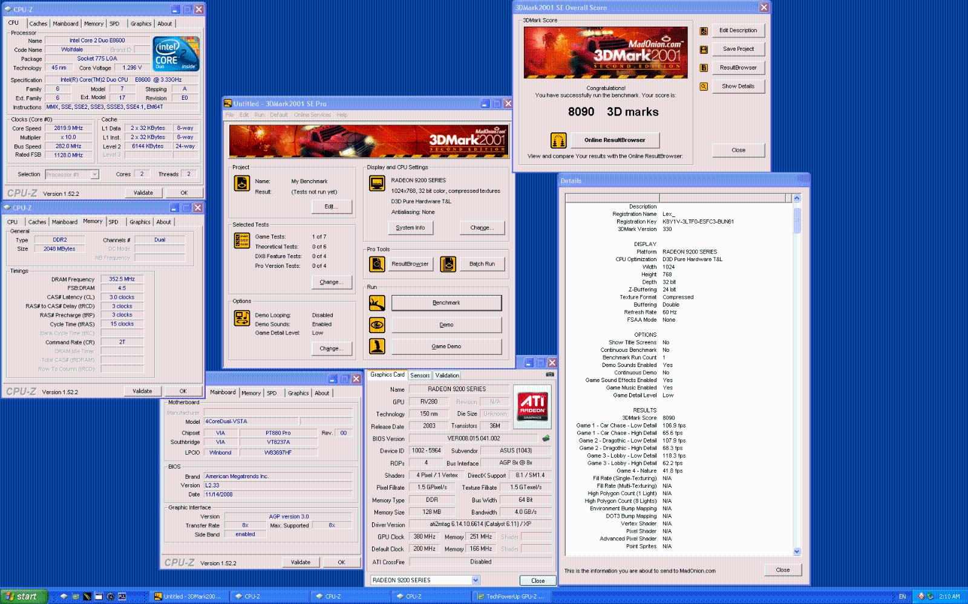Click the icon beside Edit Description button

pos(704,31)
